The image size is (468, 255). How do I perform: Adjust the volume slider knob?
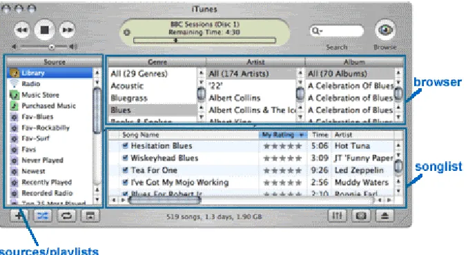click(52, 47)
